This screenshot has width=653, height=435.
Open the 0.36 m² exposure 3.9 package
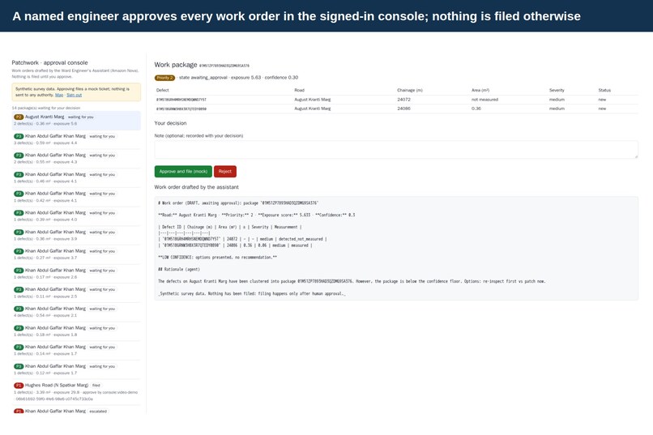pos(76,235)
